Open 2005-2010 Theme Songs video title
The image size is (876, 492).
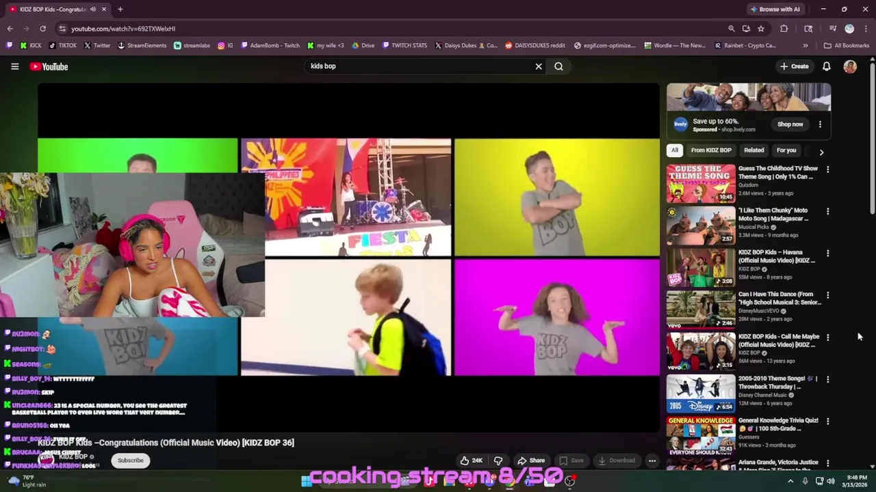coord(777,383)
